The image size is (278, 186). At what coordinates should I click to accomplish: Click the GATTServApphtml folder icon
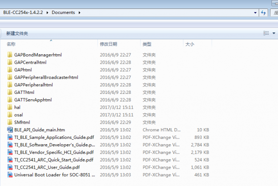click(10, 100)
